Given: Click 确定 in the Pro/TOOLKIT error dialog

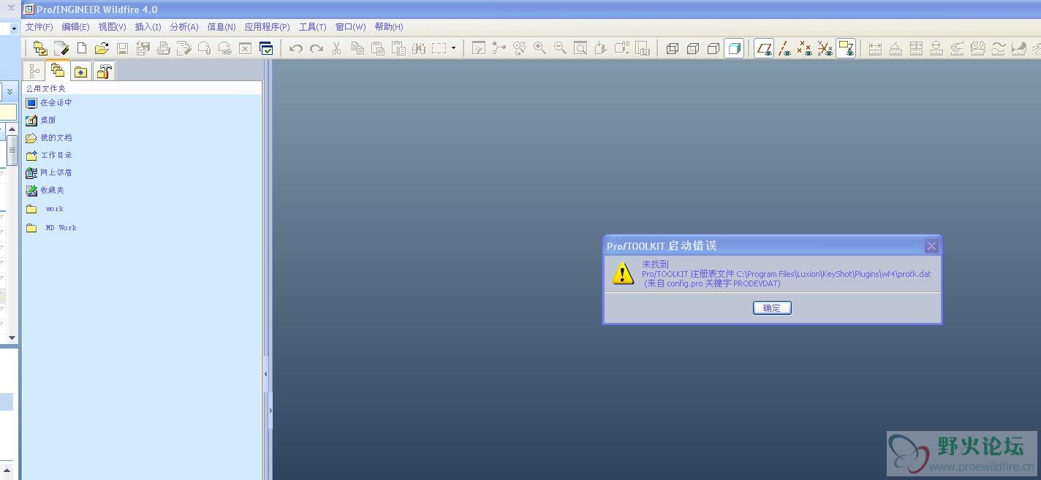Looking at the screenshot, I should tap(772, 308).
